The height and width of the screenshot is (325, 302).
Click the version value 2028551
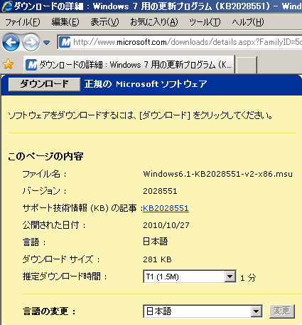160,191
